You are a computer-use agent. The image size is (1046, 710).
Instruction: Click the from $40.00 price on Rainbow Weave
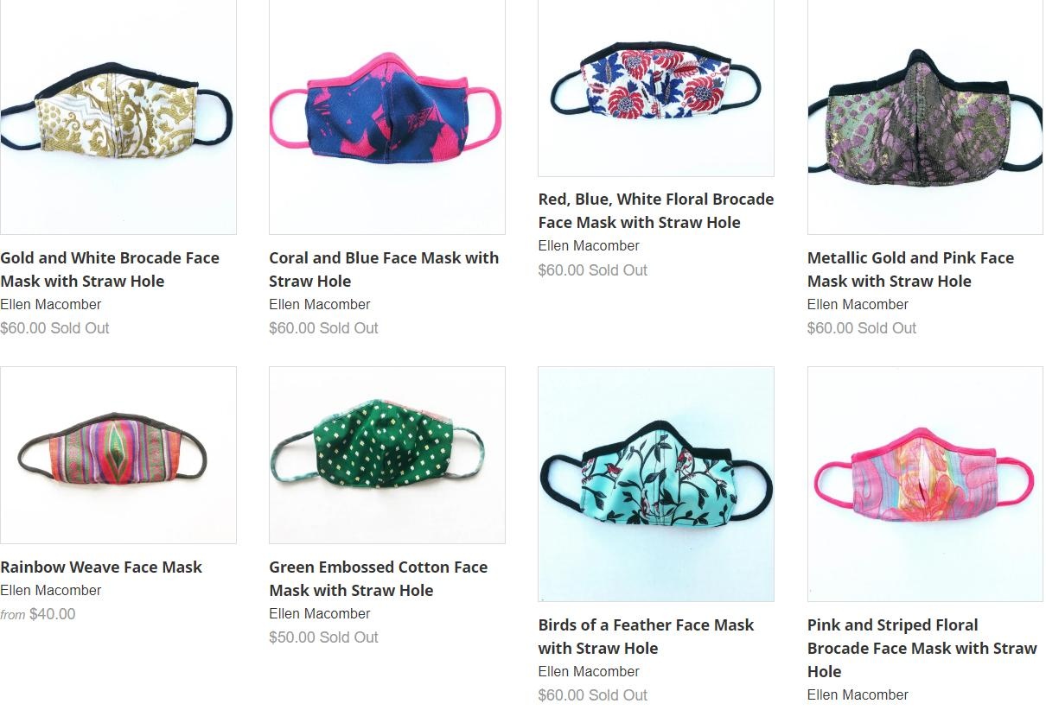[38, 614]
